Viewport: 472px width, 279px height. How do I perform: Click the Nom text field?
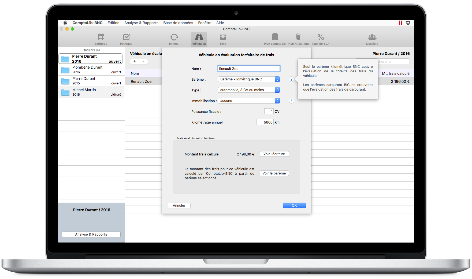249,69
